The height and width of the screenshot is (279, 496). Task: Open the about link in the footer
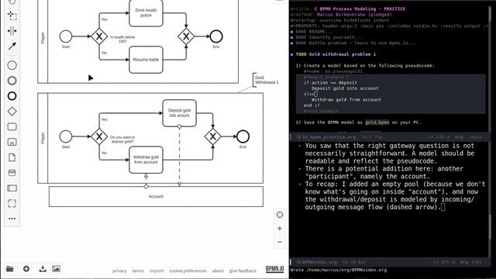(218, 270)
